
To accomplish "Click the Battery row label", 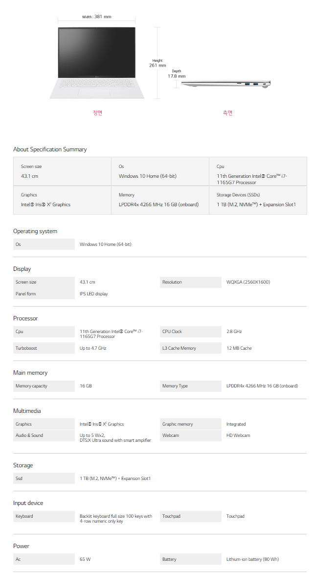I will point(169,559).
